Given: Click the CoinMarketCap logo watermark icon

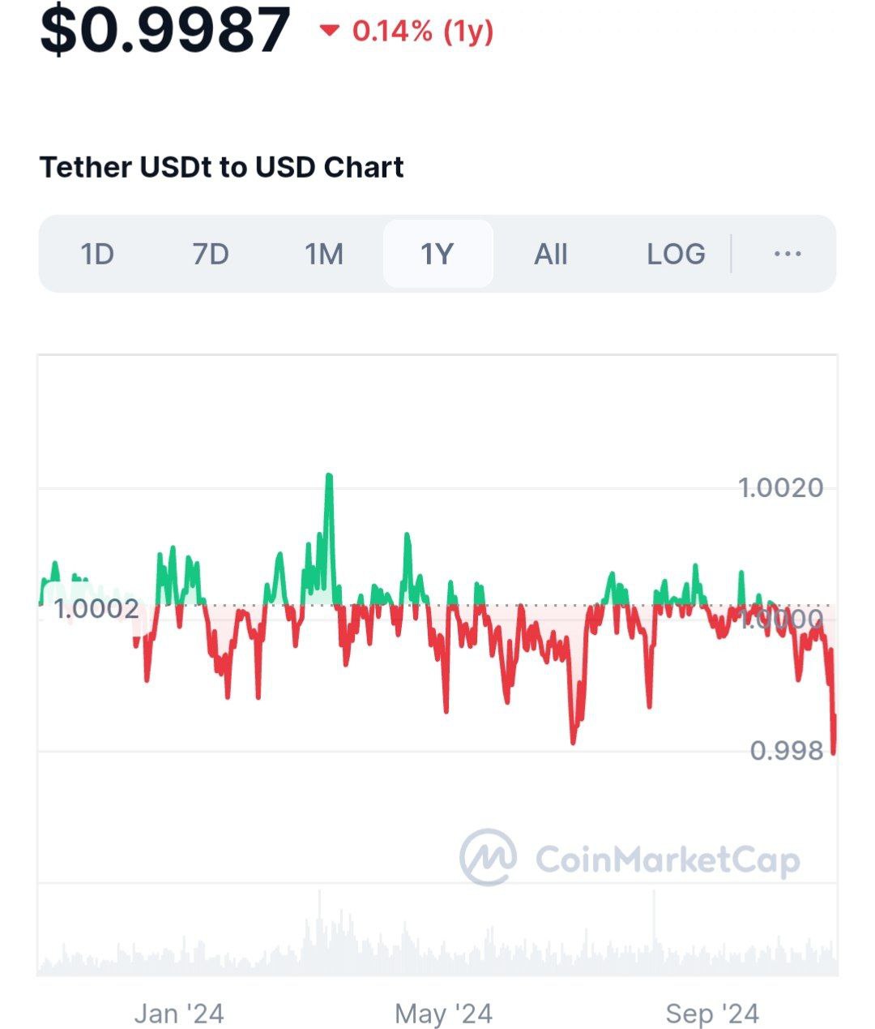Looking at the screenshot, I should click(488, 857).
